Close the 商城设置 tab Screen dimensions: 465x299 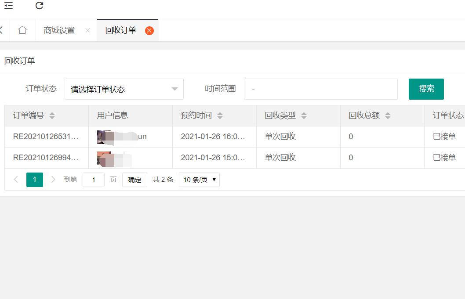[87, 30]
